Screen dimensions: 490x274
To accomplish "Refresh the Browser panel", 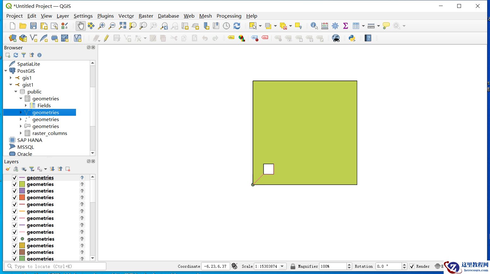I will tap(16, 55).
